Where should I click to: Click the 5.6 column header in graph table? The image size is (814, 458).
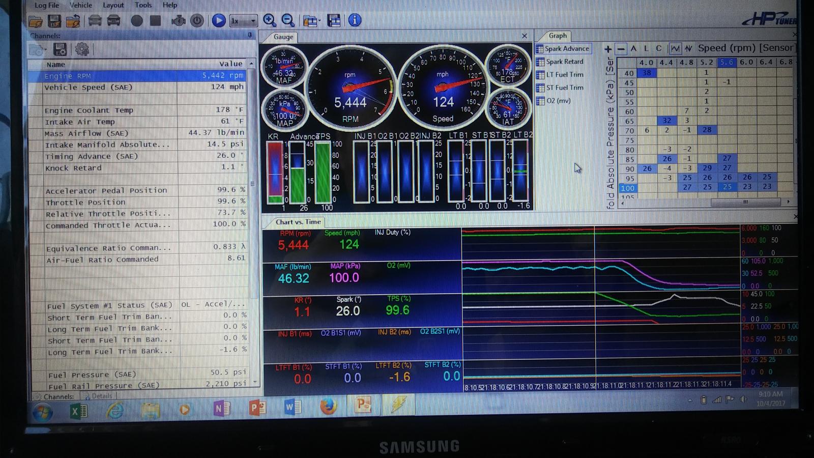[726, 62]
